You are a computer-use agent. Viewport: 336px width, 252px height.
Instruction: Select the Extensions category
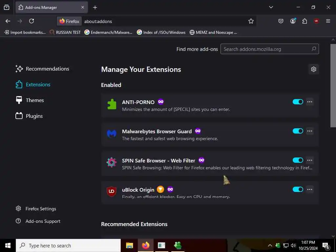tap(33, 85)
